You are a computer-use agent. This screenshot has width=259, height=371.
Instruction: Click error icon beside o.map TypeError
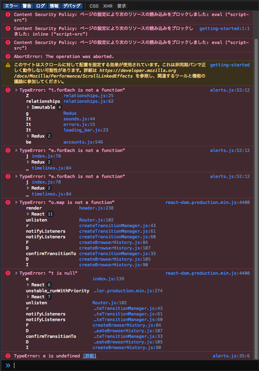(x=8, y=202)
